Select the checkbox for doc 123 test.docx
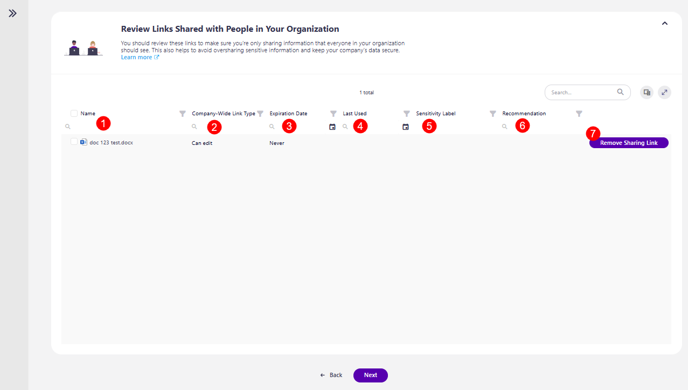The image size is (688, 390). pyautogui.click(x=74, y=141)
